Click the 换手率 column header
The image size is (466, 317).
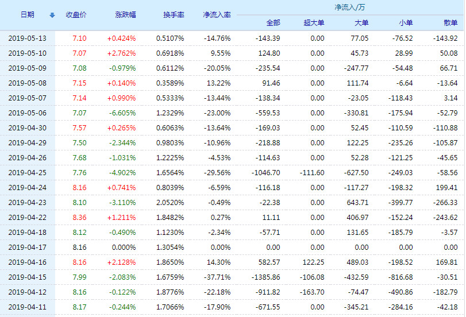[173, 15]
